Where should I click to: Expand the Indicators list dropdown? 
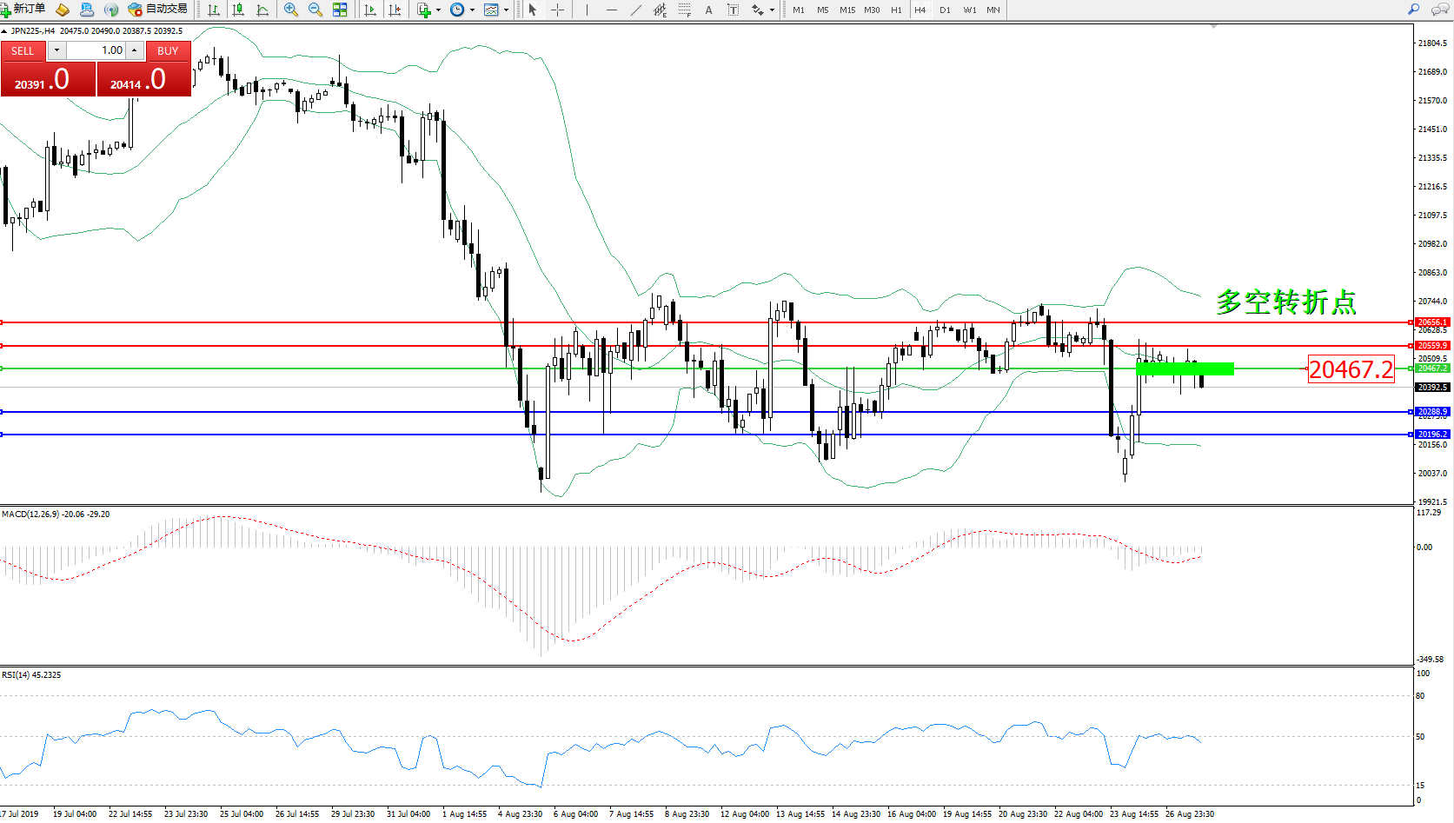coord(438,10)
